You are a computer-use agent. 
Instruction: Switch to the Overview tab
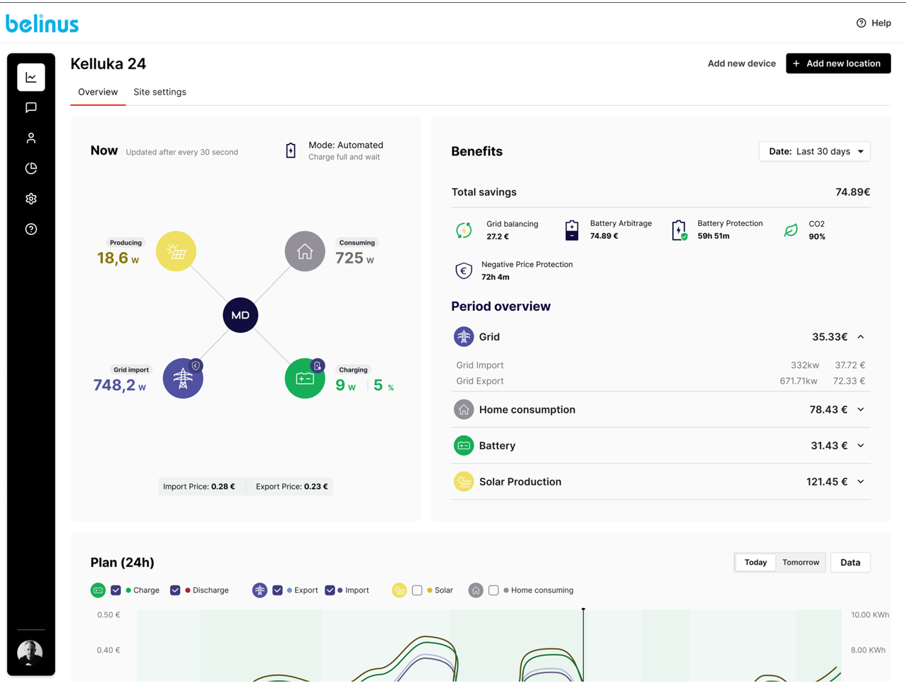pos(98,93)
